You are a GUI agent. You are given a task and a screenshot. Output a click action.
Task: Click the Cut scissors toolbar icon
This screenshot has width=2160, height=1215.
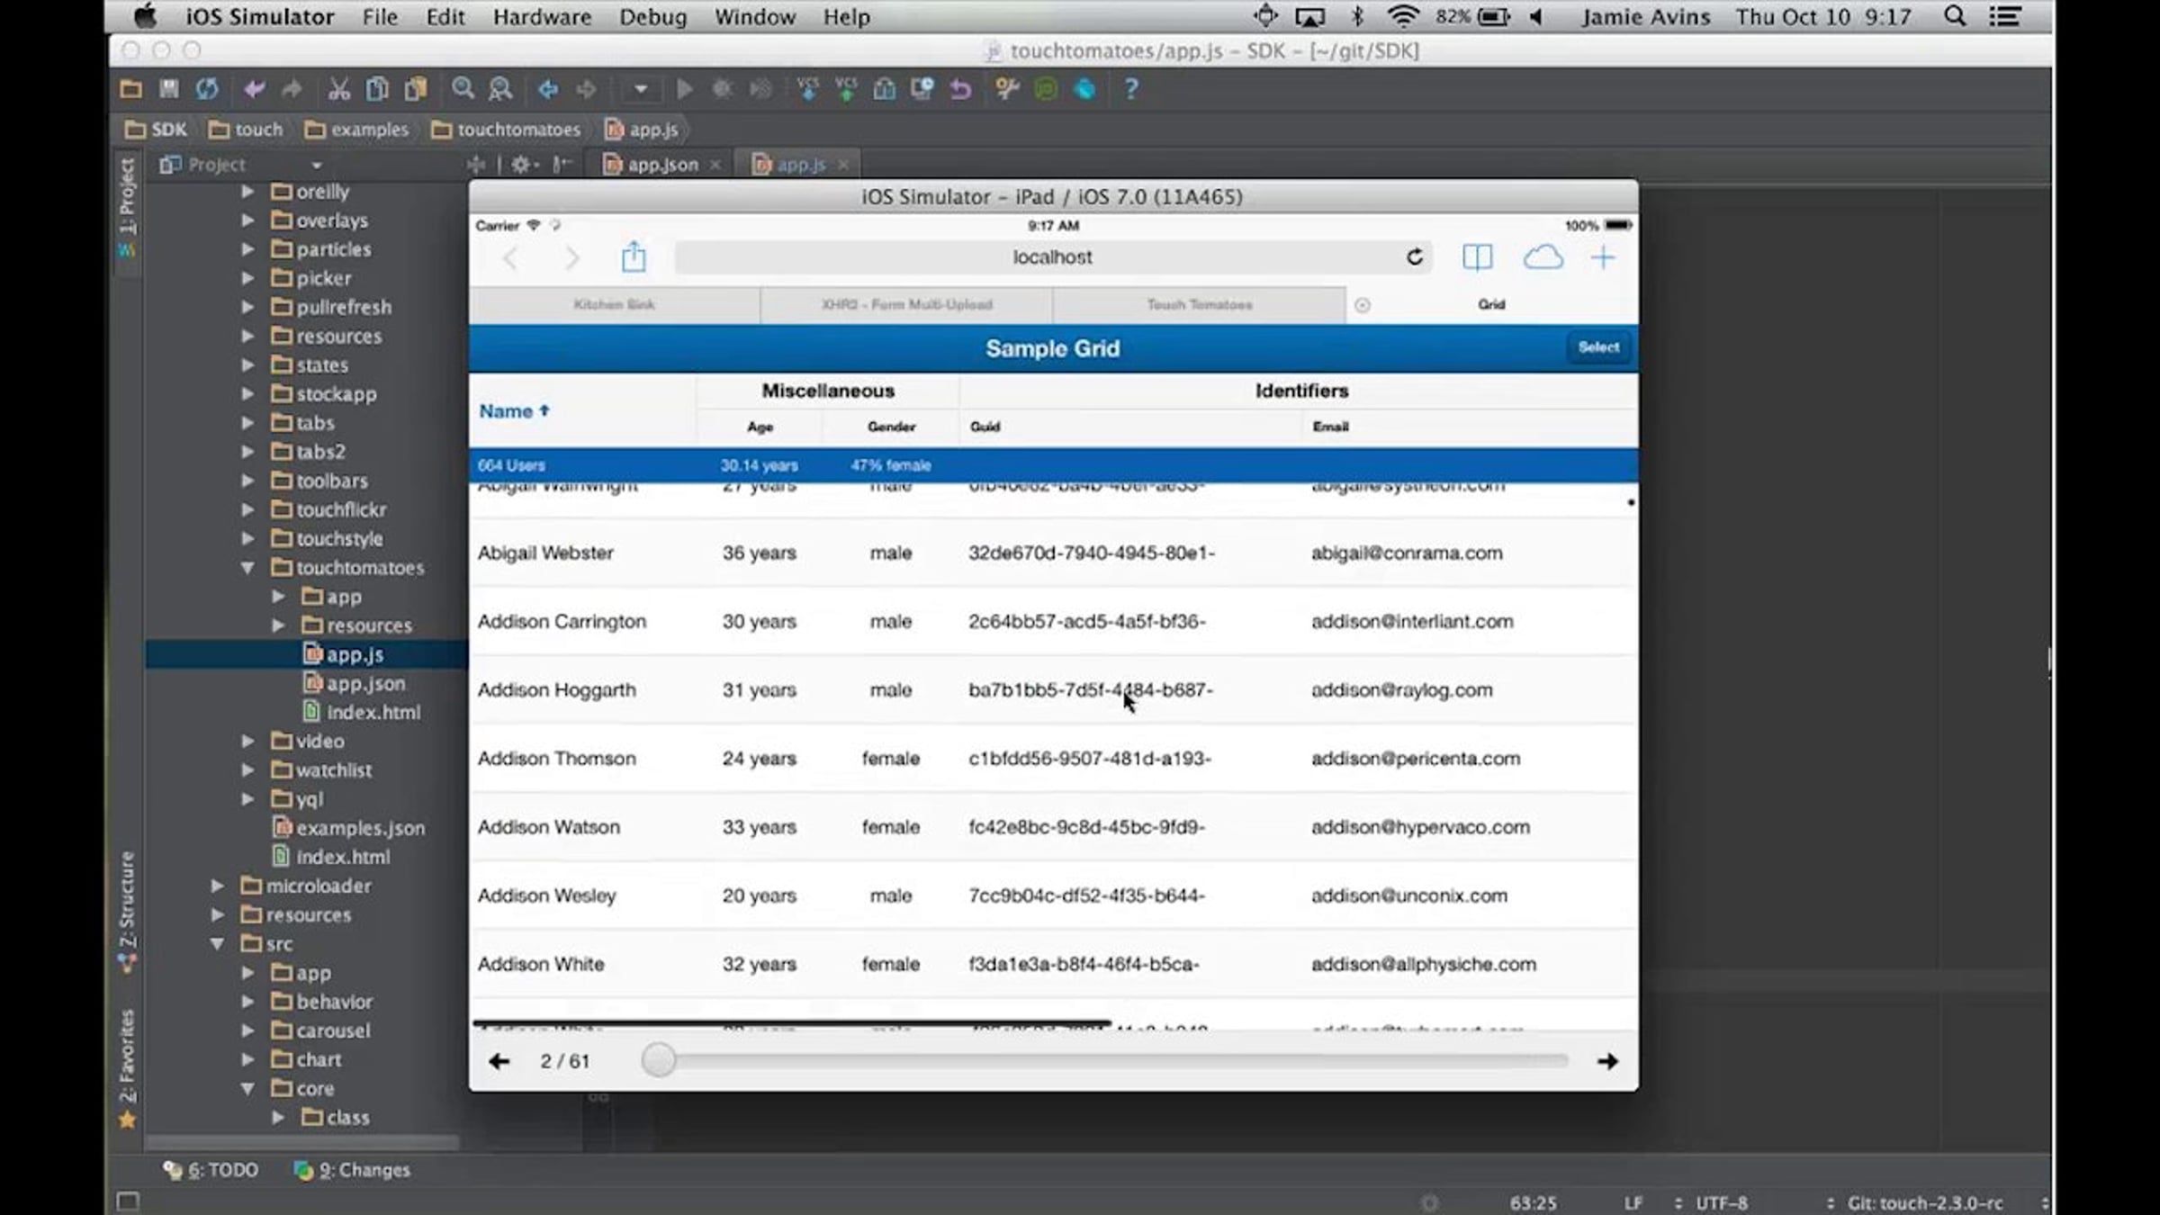coord(338,89)
